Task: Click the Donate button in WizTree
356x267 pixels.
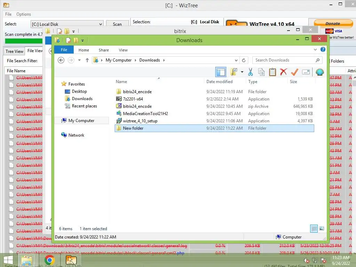Action: 333,23
